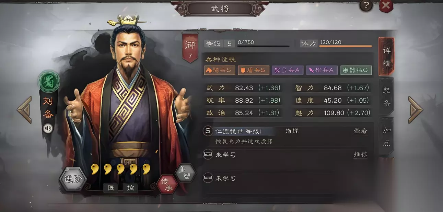The height and width of the screenshot is (212, 443).
Task: Select the 器械C siege aptitude badge
Action: click(356, 70)
